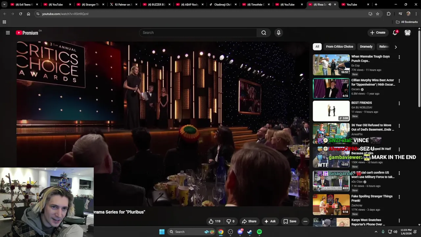
Task: Open Chrome extensions puzzle icon
Action: point(389,14)
